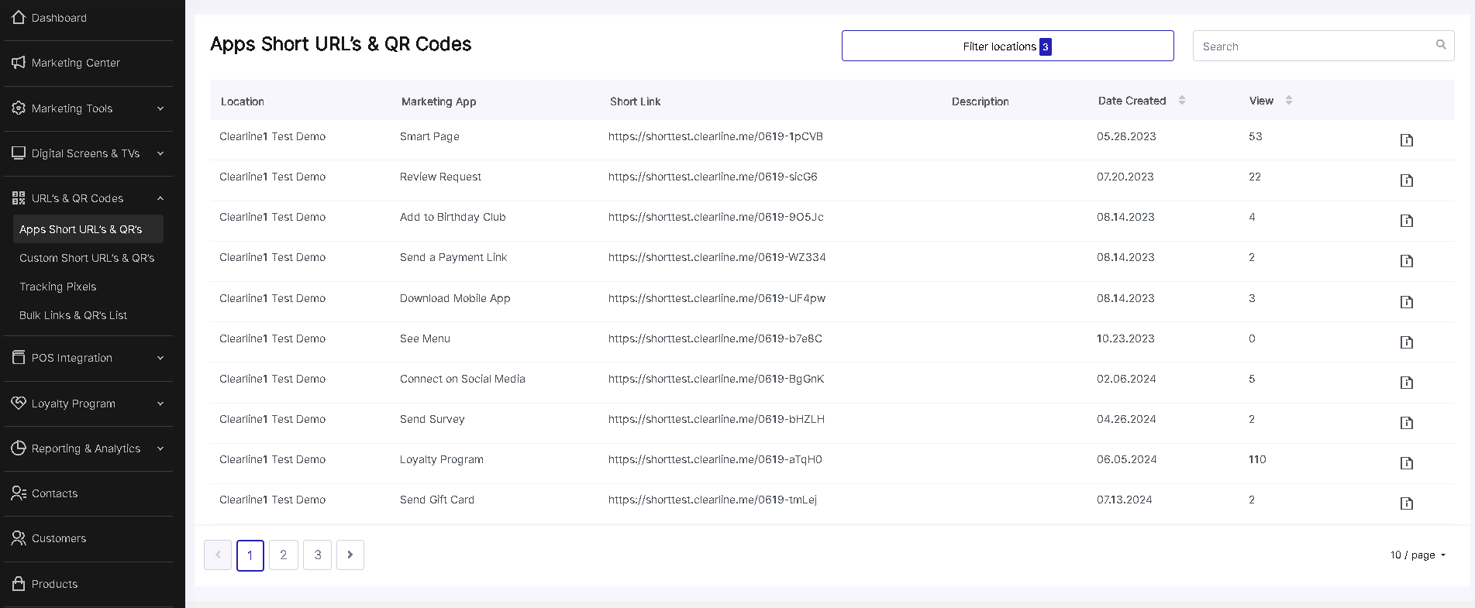The height and width of the screenshot is (608, 1475).
Task: Click short link ending 0619-b7e8C
Action: [x=715, y=338]
